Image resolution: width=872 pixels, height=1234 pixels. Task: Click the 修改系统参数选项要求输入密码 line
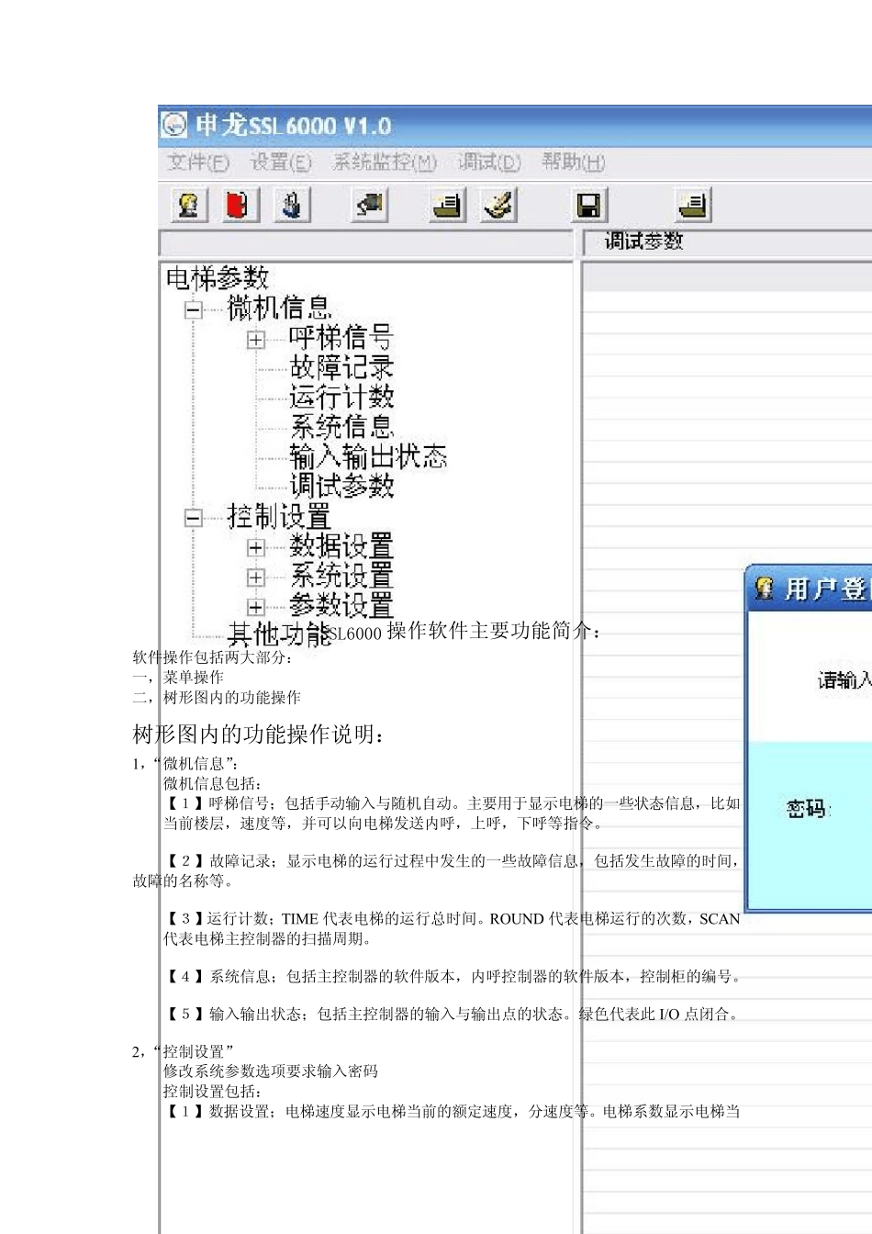[271, 1071]
